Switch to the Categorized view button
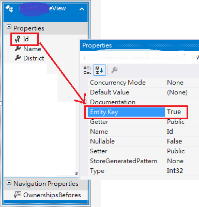This screenshot has height=207, width=199. pyautogui.click(x=87, y=70)
